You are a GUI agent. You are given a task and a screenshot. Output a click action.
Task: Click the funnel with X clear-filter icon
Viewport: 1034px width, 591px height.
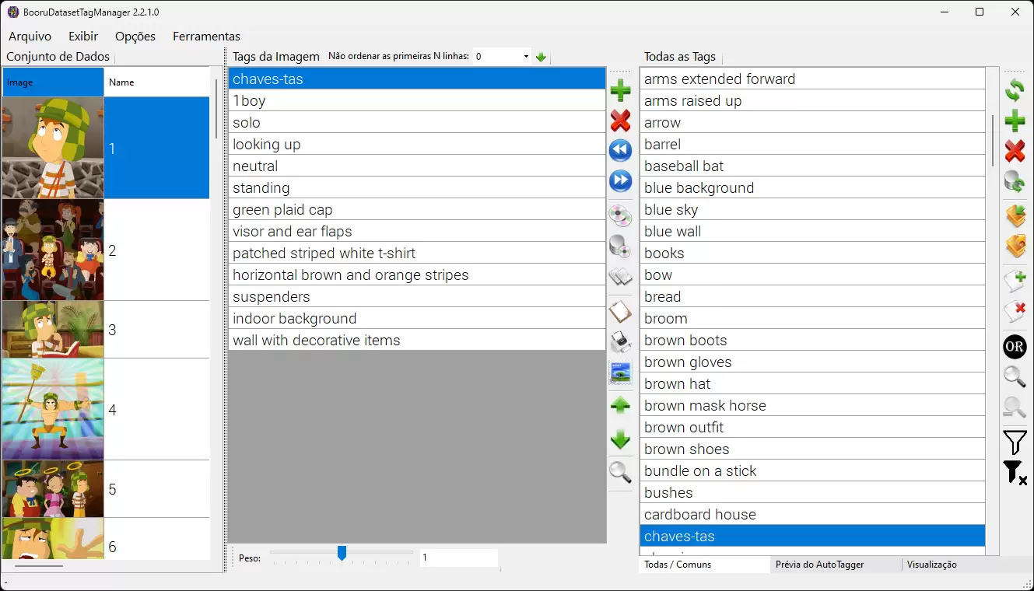1015,472
